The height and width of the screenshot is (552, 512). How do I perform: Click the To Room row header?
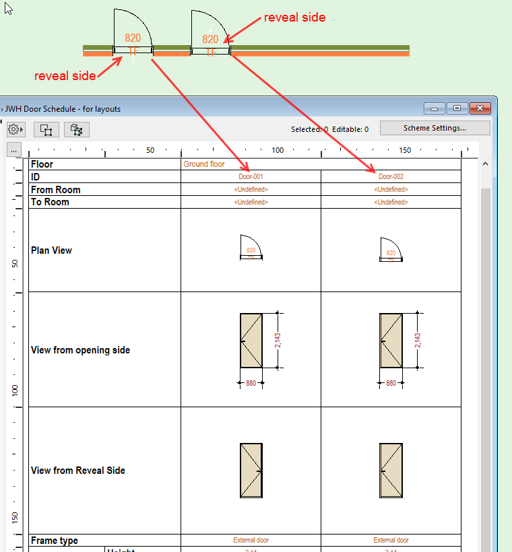pos(104,202)
